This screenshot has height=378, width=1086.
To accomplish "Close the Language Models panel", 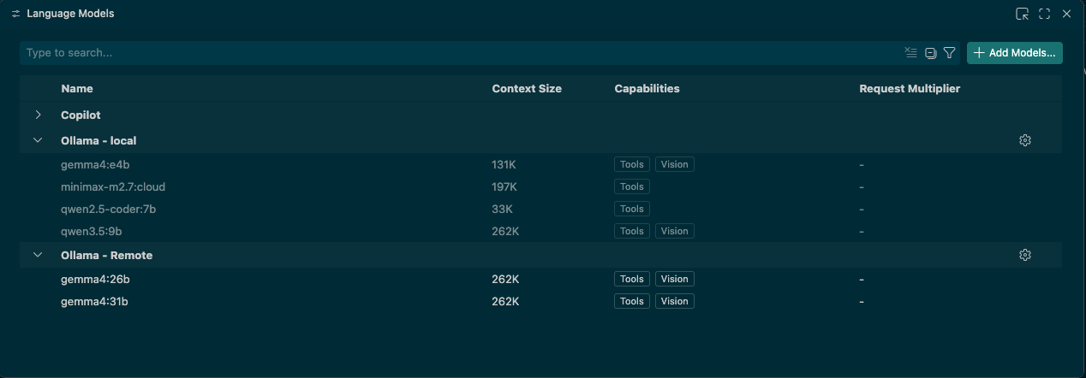I will click(x=1066, y=14).
